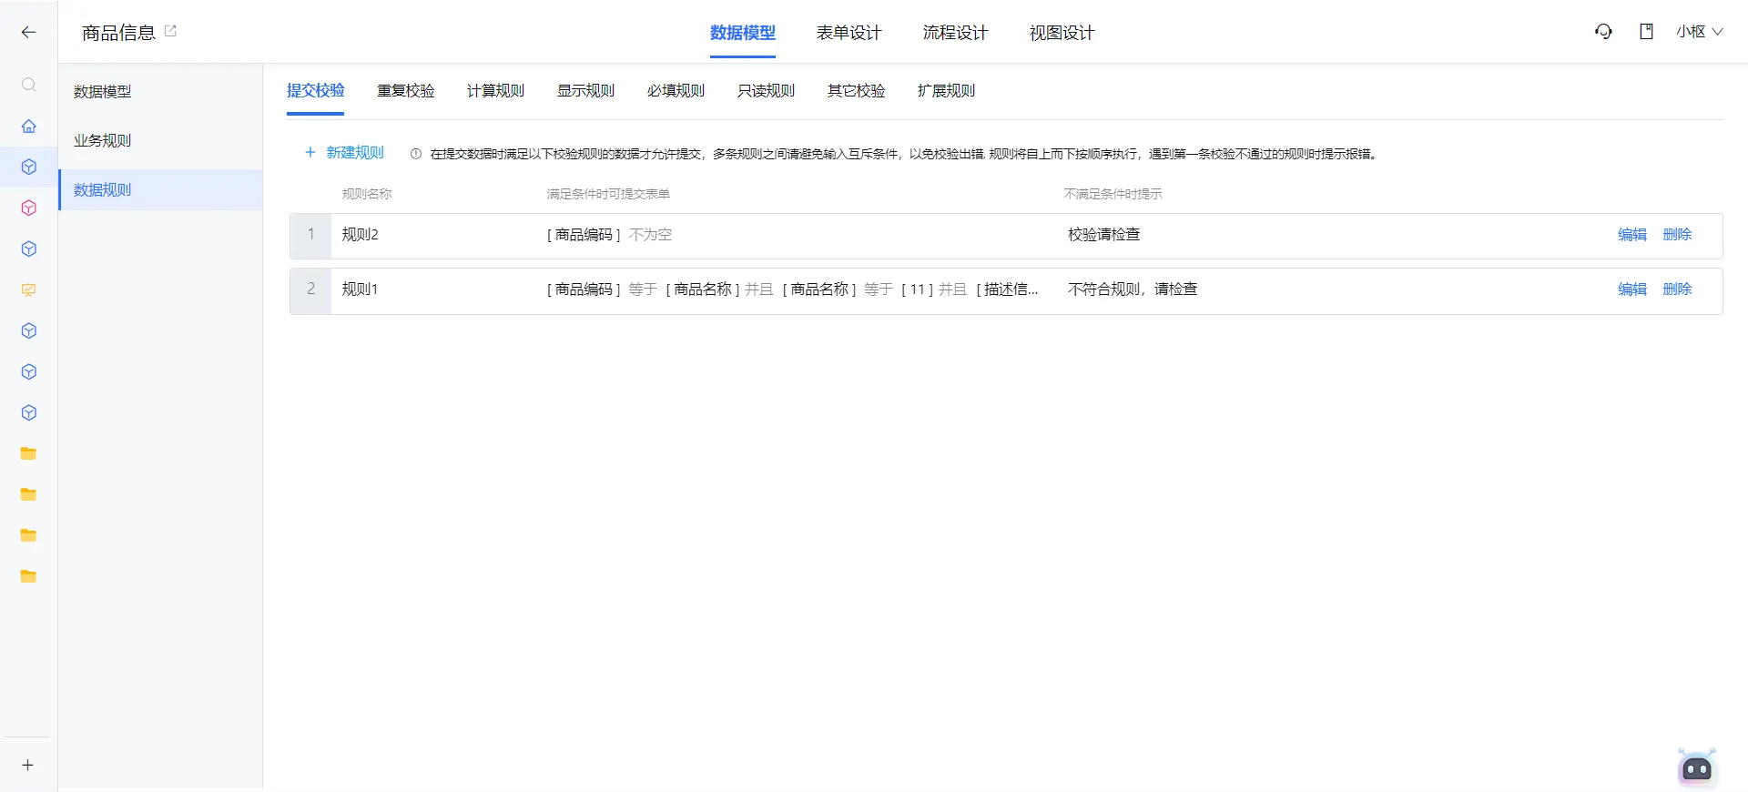Screen dimensions: 1748x792
Task: Show the 显示规则 sub-tab
Action: click(x=585, y=90)
